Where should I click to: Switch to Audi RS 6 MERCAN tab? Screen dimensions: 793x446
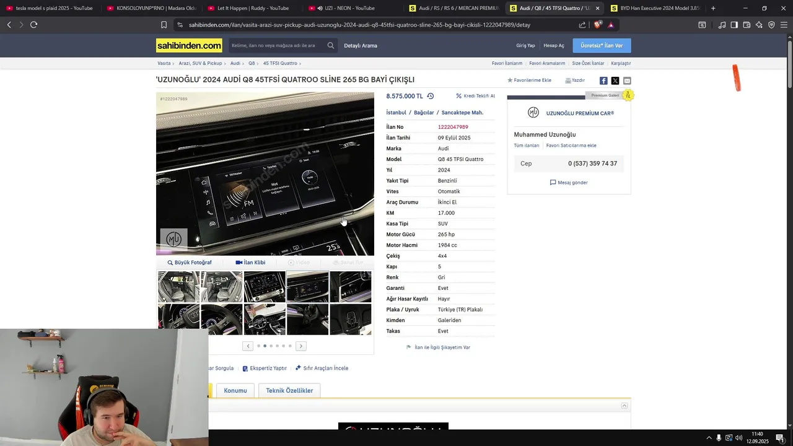pyautogui.click(x=453, y=8)
